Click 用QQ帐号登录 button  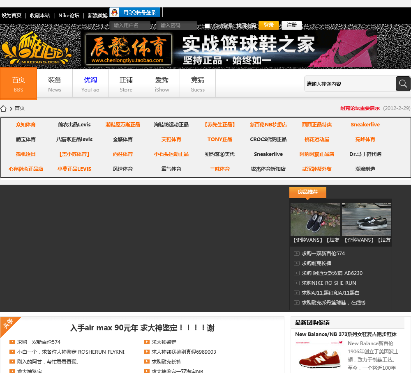click(x=135, y=12)
